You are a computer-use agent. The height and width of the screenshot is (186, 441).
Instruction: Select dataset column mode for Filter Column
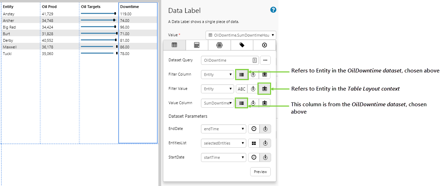point(241,75)
